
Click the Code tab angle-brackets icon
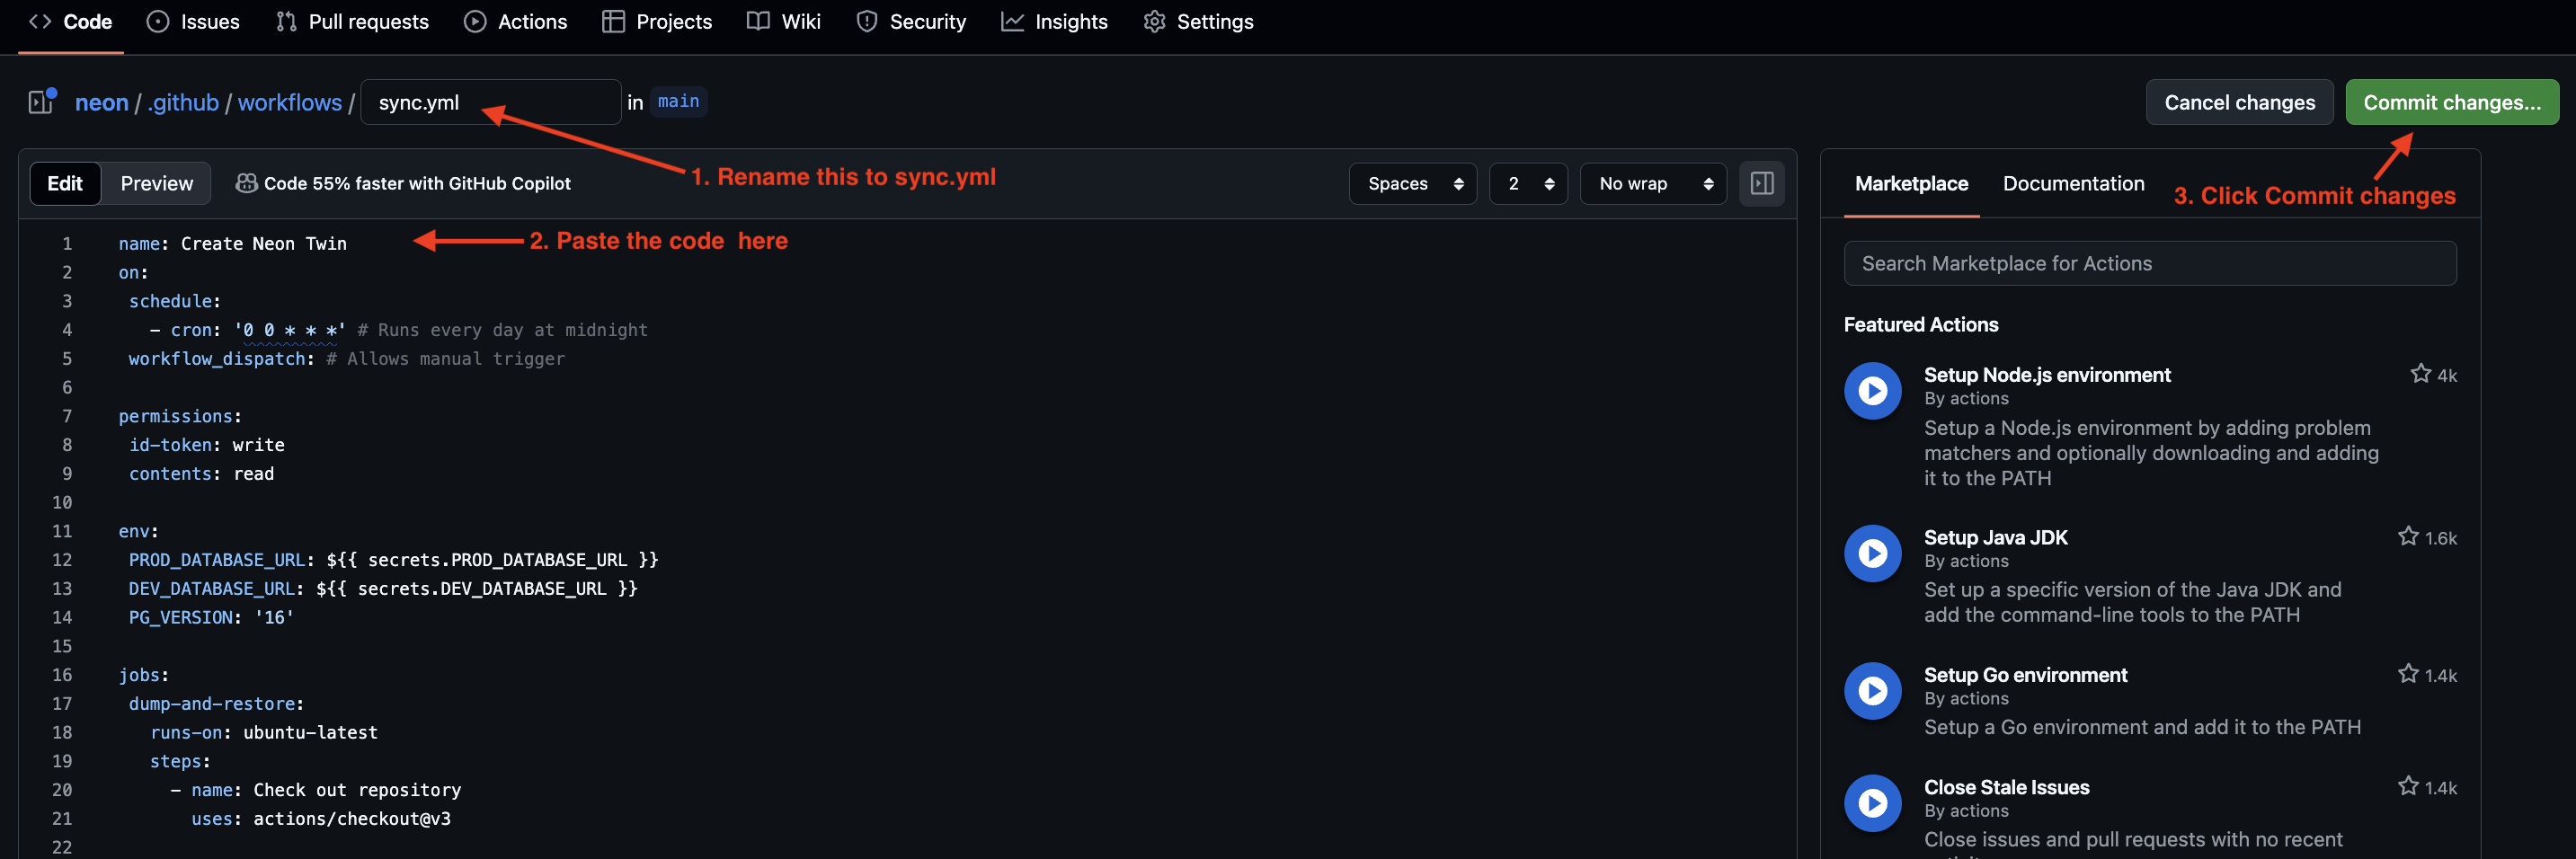[x=40, y=21]
